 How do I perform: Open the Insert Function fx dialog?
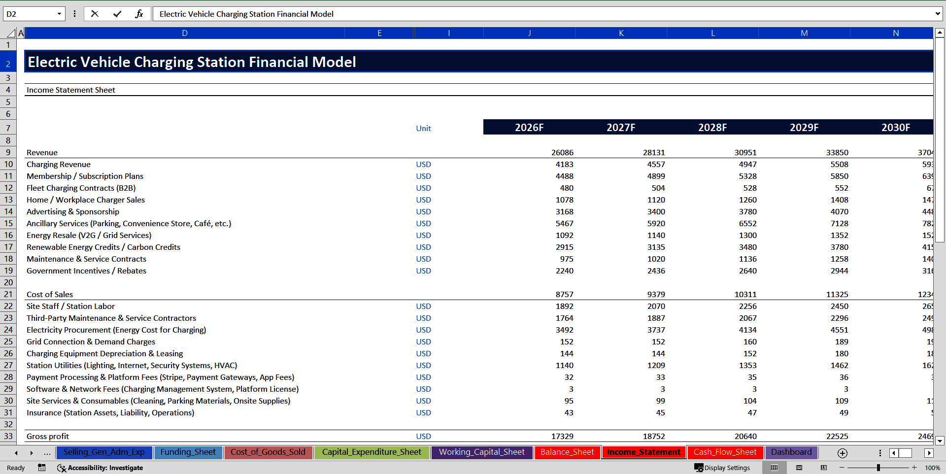point(139,14)
